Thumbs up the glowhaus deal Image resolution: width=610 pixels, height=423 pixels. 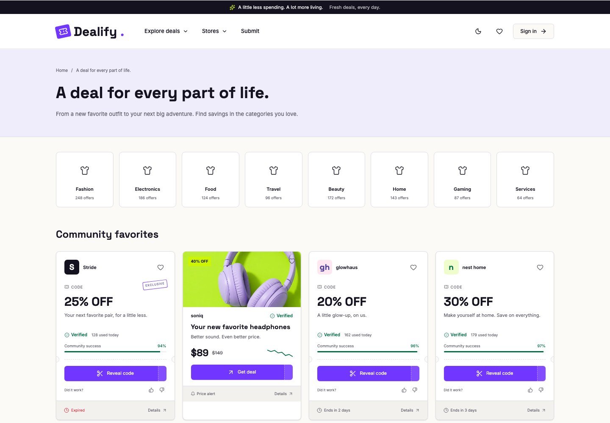pyautogui.click(x=404, y=390)
